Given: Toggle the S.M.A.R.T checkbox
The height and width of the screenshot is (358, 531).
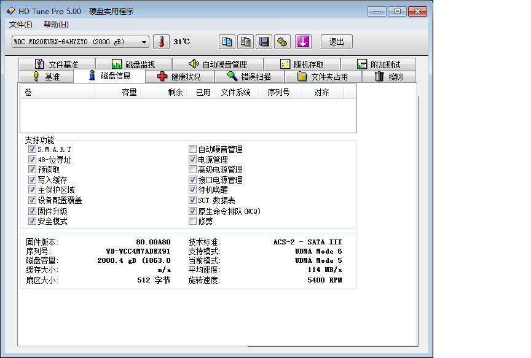Looking at the screenshot, I should coord(32,149).
